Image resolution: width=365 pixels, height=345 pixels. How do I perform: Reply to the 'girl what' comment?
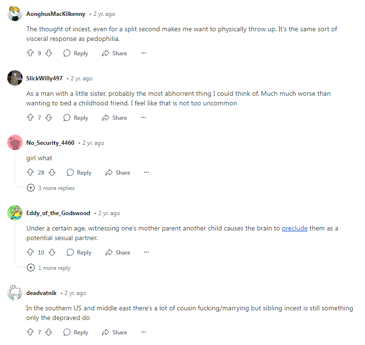79,173
